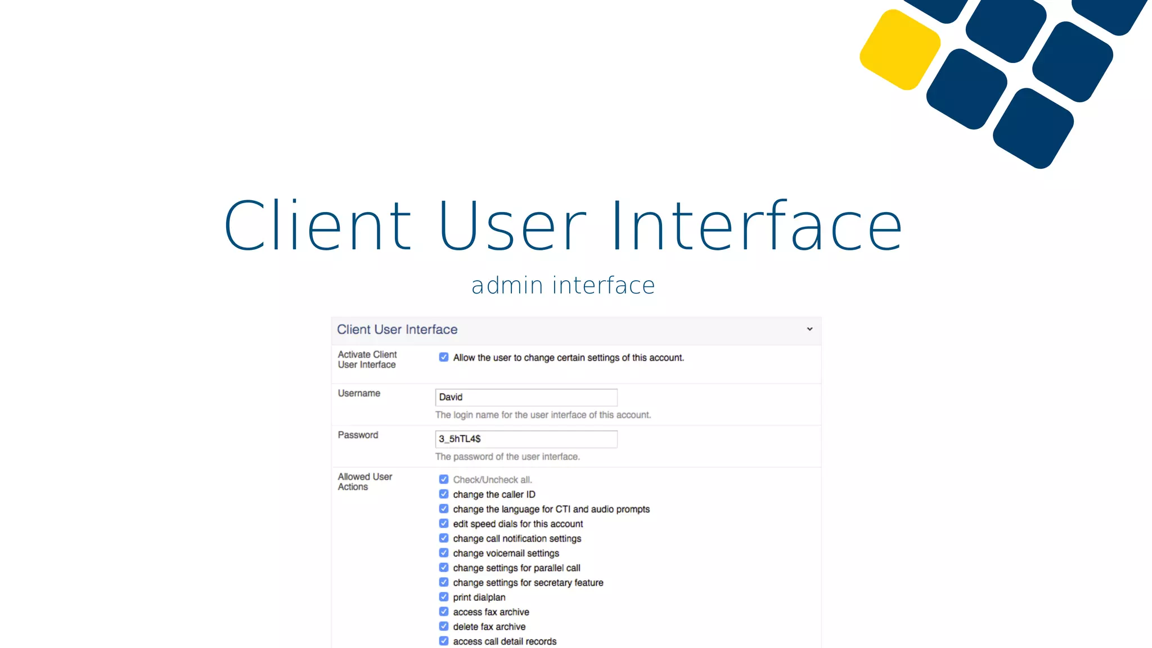Disable 'change voicemail settings' checkbox
The image size is (1152, 648).
(x=444, y=553)
